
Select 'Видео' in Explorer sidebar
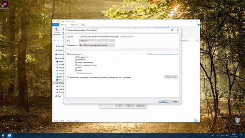tap(60, 61)
